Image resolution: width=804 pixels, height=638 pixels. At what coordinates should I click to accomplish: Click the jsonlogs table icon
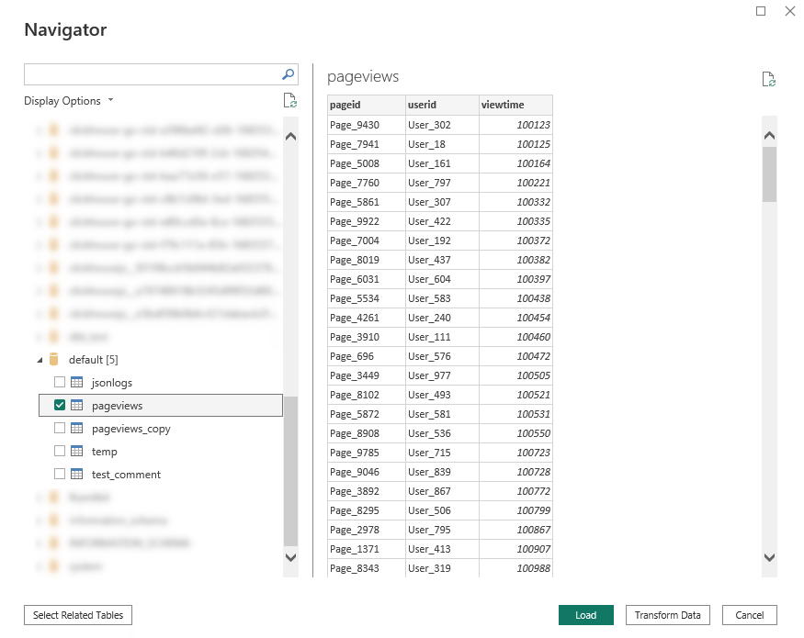click(x=77, y=383)
